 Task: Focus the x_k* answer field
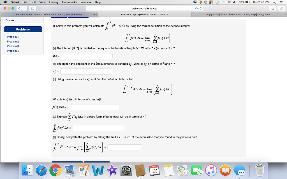[x=86, y=71]
